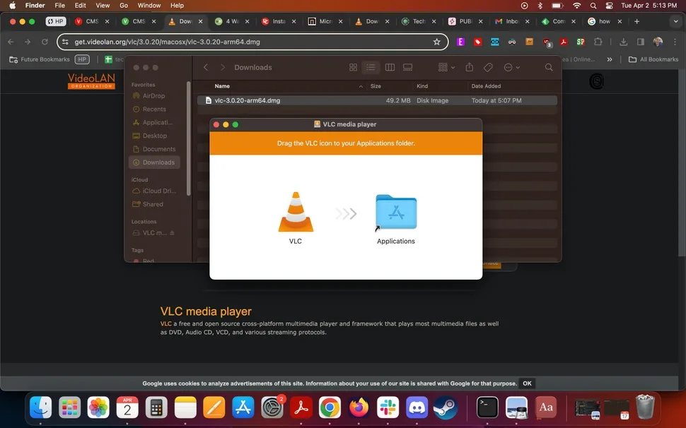Screen dimensions: 686x428
Task: Toggle Name column sort arrow
Action: click(361, 86)
